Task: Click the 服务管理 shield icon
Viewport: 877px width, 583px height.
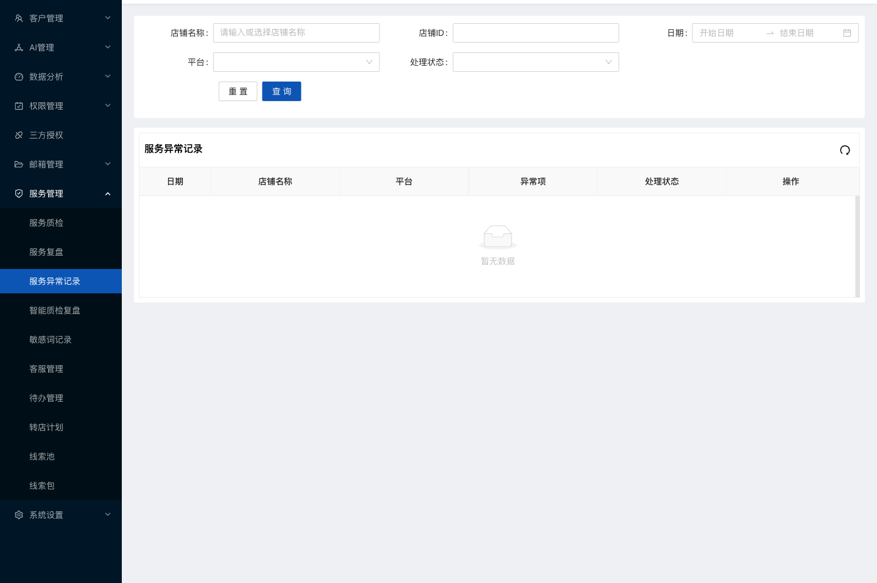Action: pyautogui.click(x=19, y=194)
